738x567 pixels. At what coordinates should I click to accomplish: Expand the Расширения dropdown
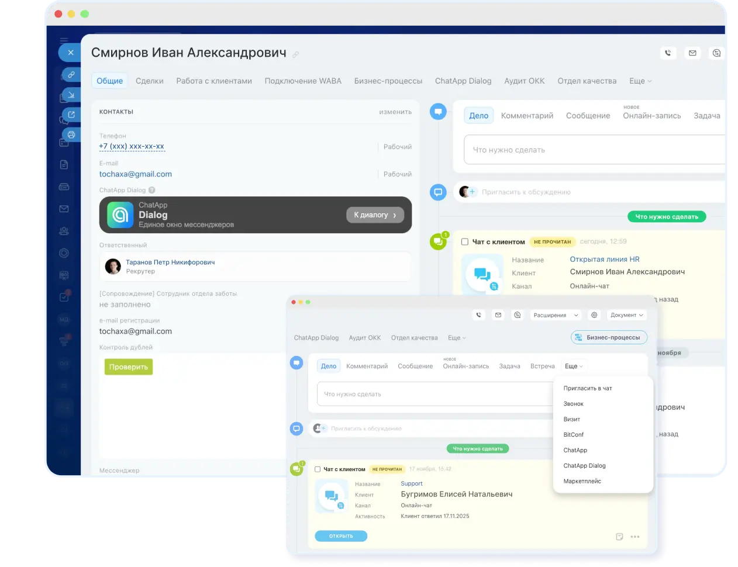pyautogui.click(x=556, y=315)
